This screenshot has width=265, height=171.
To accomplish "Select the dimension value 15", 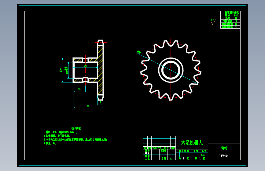I will click(79, 89).
